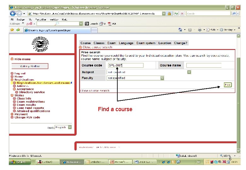
Task: Click the Feeds icon in command bar
Action: pyautogui.click(x=190, y=30)
